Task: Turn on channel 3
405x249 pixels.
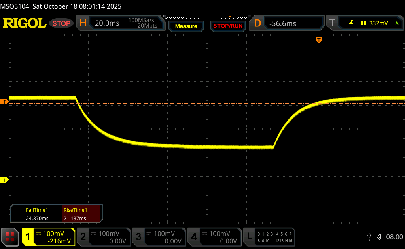Action: [159, 237]
